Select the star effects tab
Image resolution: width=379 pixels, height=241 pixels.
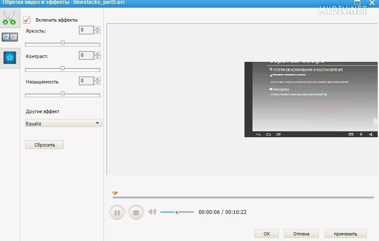pos(9,57)
